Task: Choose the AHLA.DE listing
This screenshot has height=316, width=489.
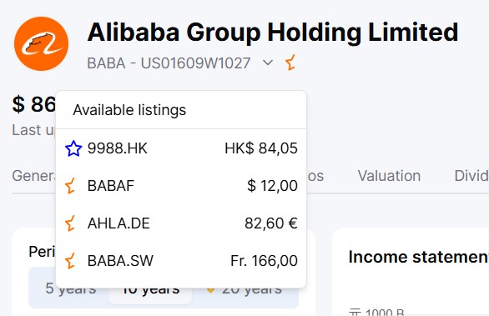Action: pyautogui.click(x=181, y=223)
